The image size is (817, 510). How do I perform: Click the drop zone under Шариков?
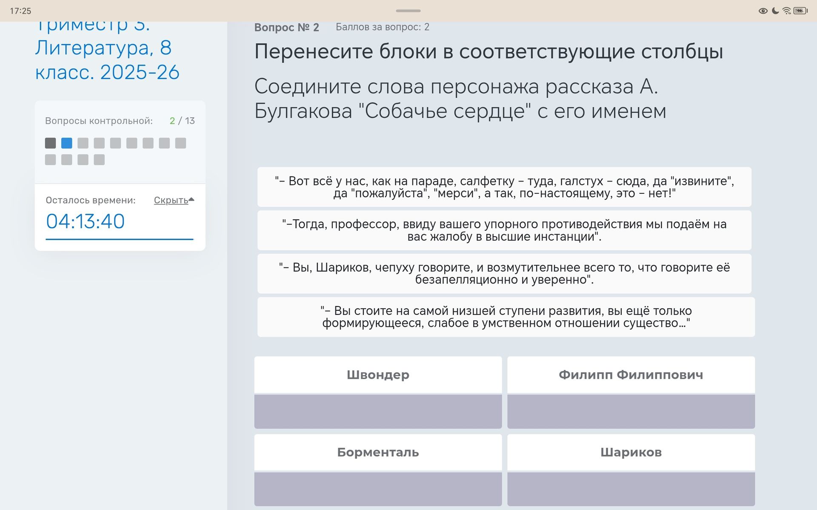click(x=631, y=489)
